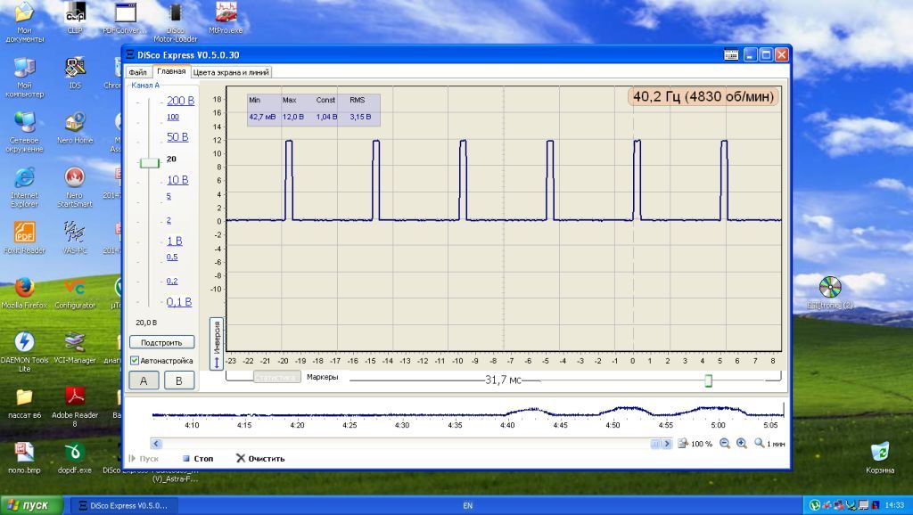913x515 pixels.
Task: Open the on-screen keyboard icon in title bar
Action: tap(731, 54)
